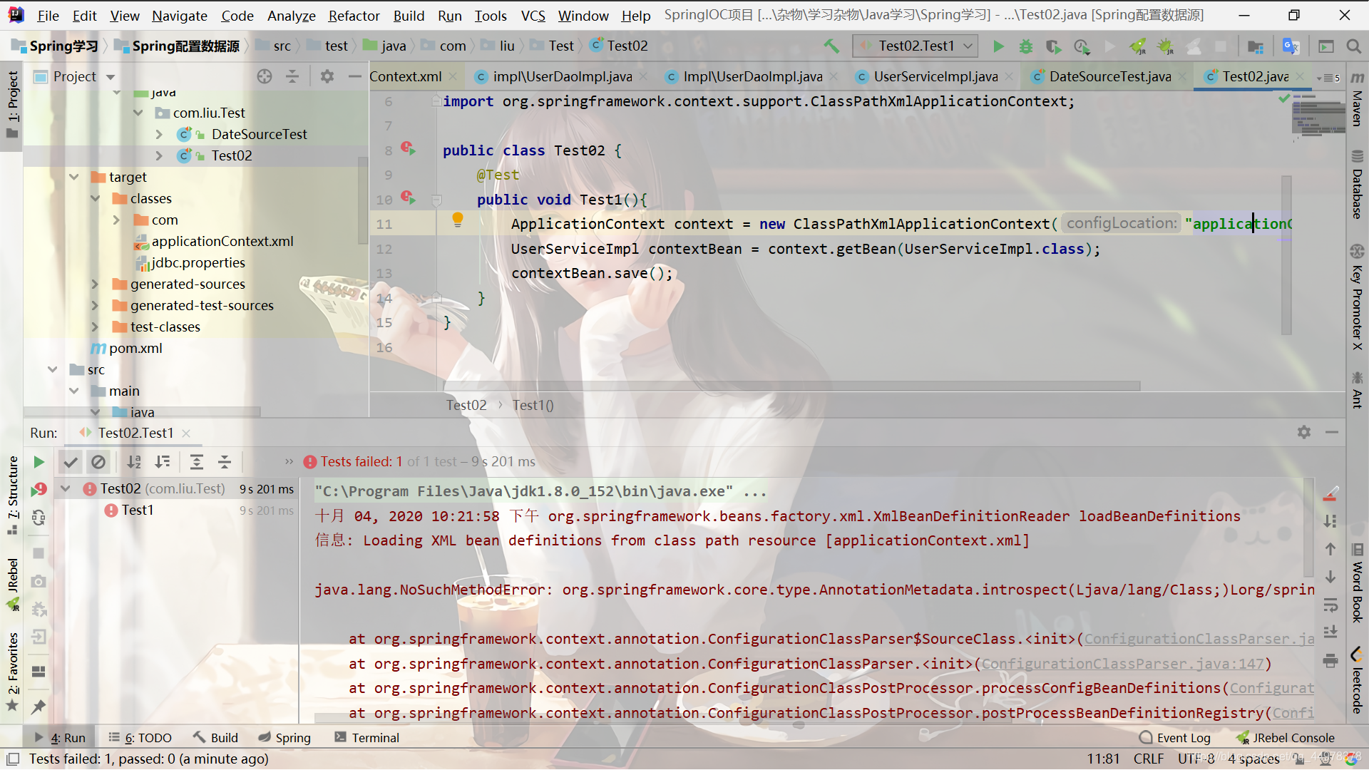
Task: Select applicationContext.xml in target classes
Action: [x=222, y=241]
